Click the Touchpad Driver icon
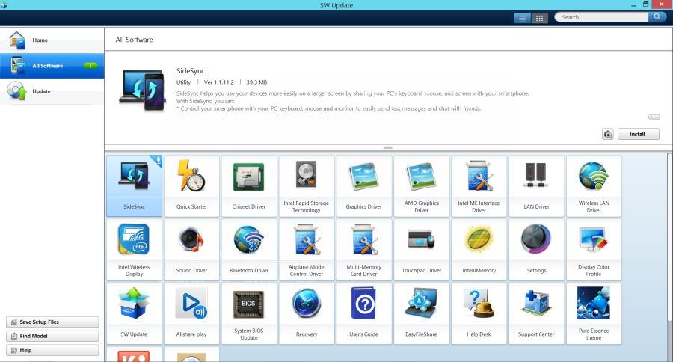Viewport: 673px width, 362px height. [x=422, y=249]
